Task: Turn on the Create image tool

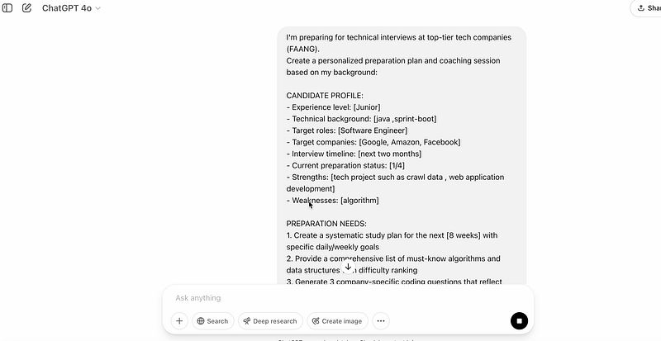Action: [337, 321]
